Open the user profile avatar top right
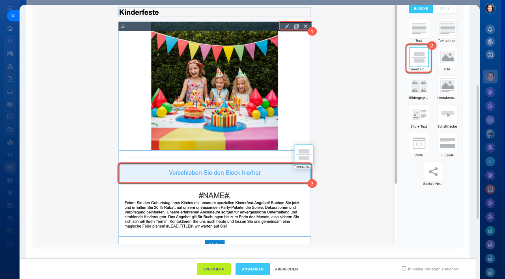The width and height of the screenshot is (505, 279). tap(490, 8)
